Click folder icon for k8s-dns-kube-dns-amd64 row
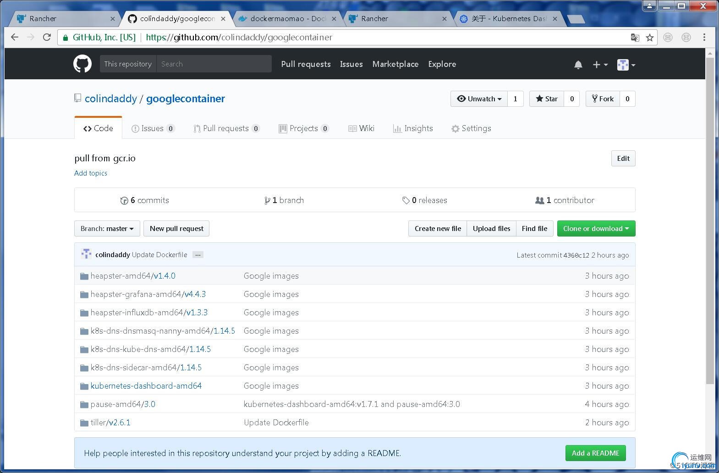Viewport: 719px width, 473px height. (x=84, y=350)
